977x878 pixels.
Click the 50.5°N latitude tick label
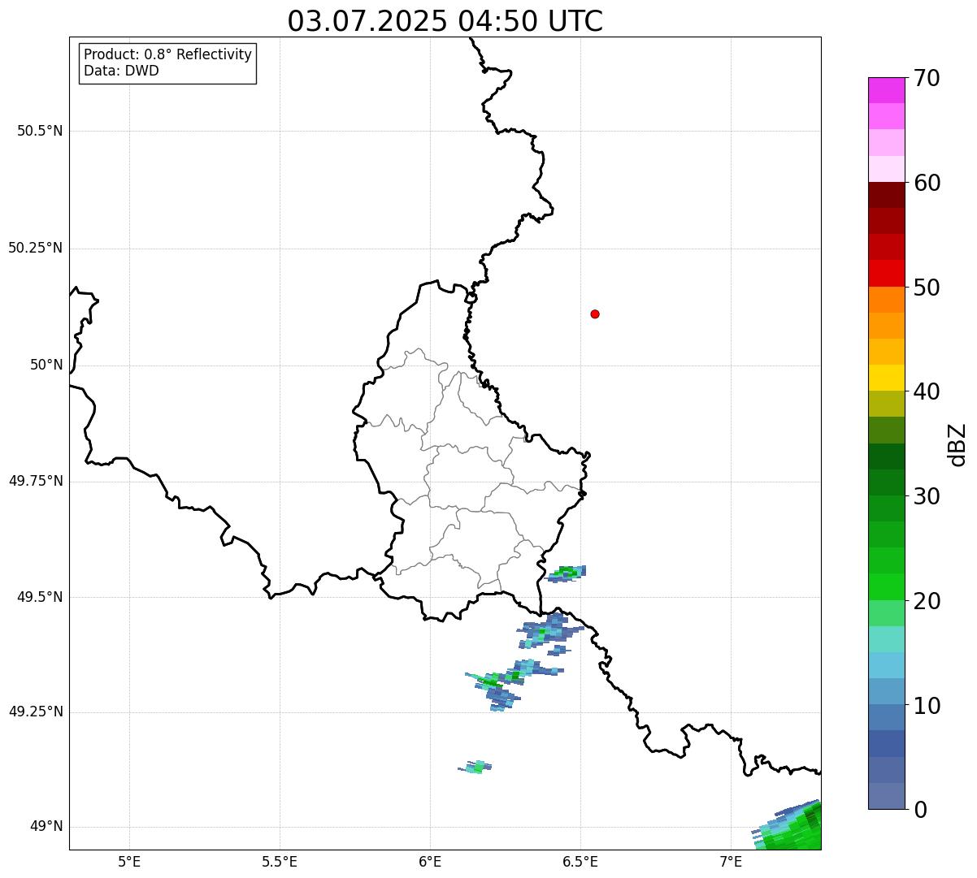40,131
